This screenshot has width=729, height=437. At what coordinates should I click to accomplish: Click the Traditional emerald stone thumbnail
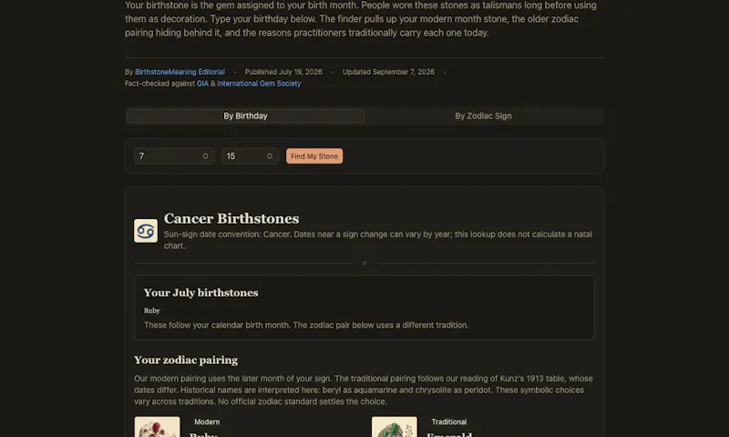click(x=395, y=427)
